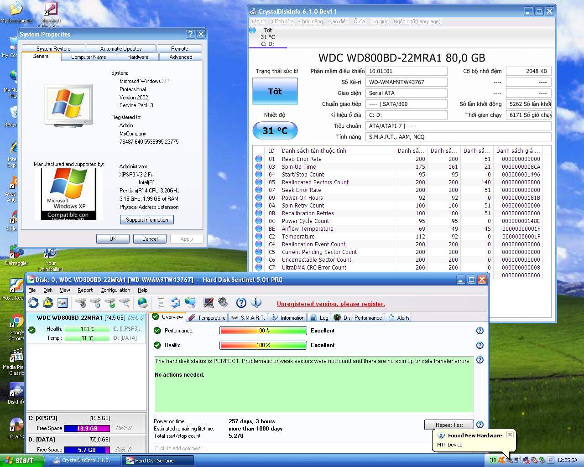Click the C: free space 13,9 GB bar
Image resolution: width=584 pixels, height=467 pixels.
point(87,428)
